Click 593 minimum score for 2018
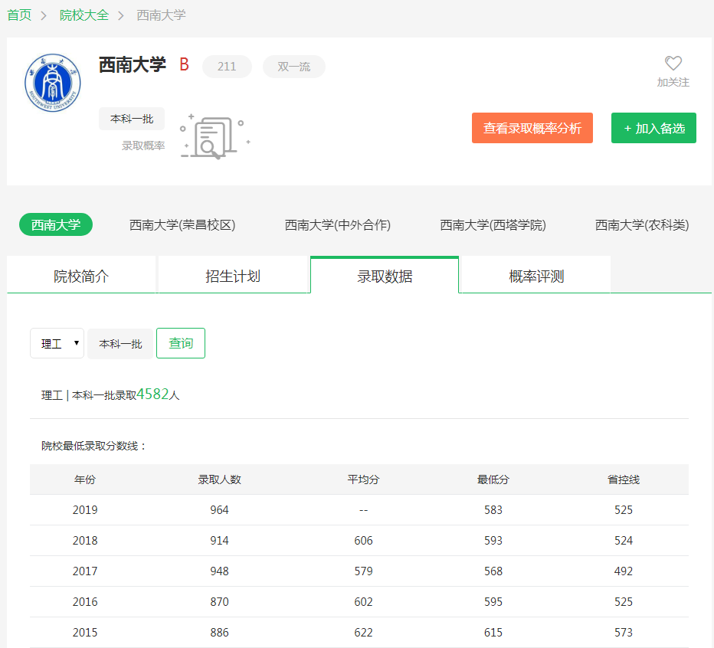The image size is (714, 648). click(493, 541)
